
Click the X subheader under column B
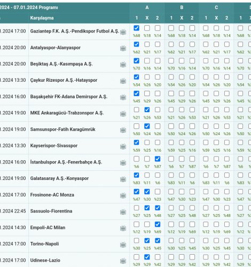(x=182, y=18)
